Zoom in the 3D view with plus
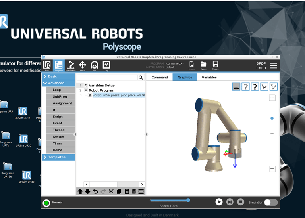The image size is (305, 218). 272,98
